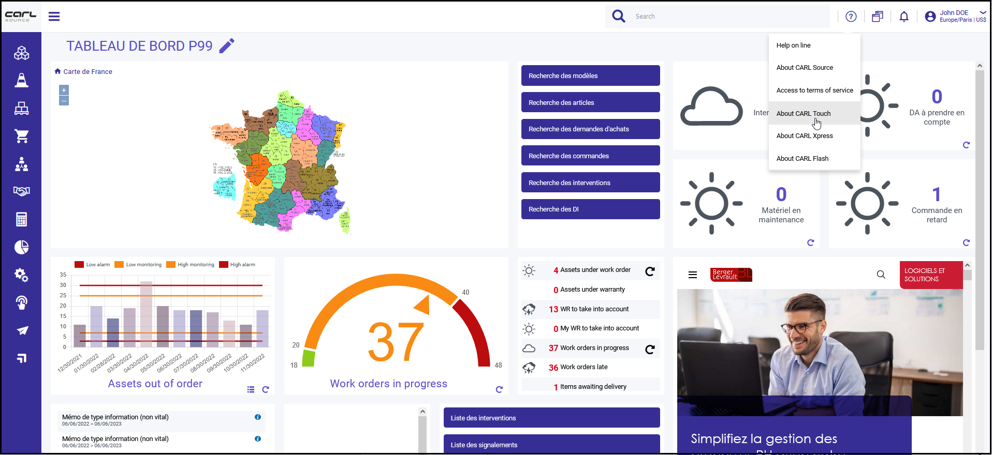Open the shopping cart purchases module
992x455 pixels.
click(x=21, y=136)
